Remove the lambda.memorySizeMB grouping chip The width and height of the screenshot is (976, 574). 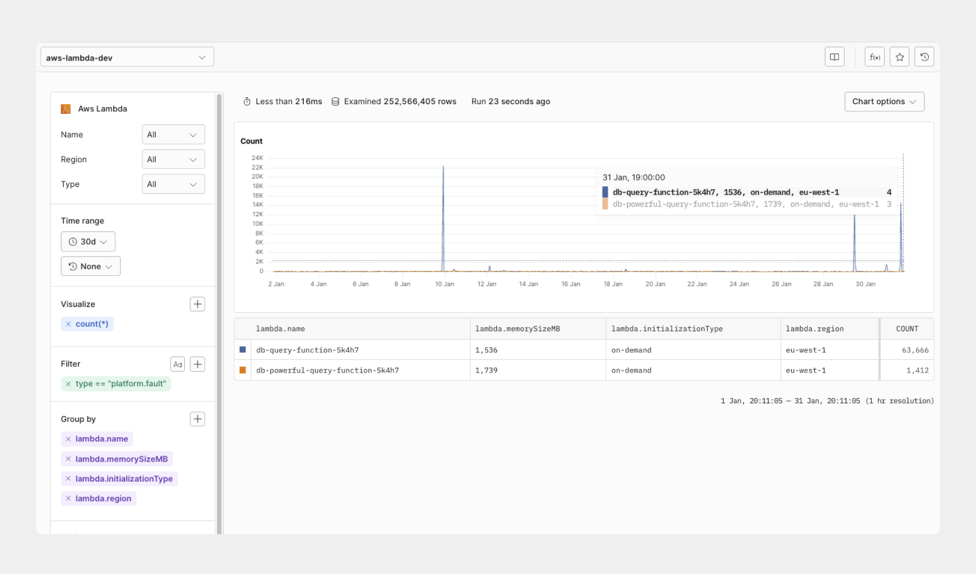pos(67,459)
